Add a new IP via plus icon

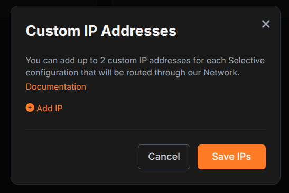[30, 108]
